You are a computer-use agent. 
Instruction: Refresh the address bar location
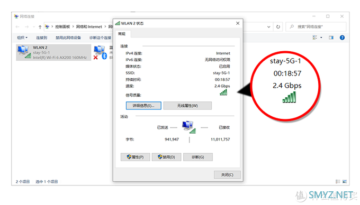[278, 27]
